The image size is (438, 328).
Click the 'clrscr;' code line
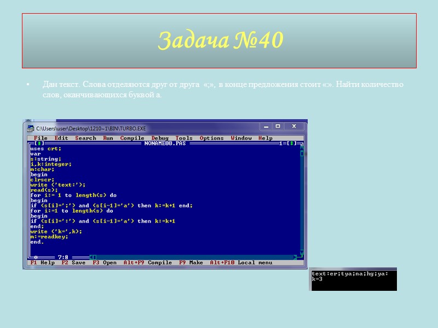pyautogui.click(x=42, y=180)
